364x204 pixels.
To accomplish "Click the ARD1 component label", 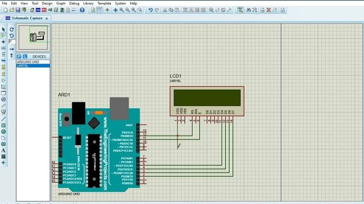I will (64, 95).
